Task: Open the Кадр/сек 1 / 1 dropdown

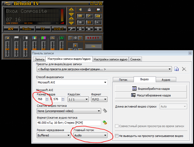Action: click(78, 99)
